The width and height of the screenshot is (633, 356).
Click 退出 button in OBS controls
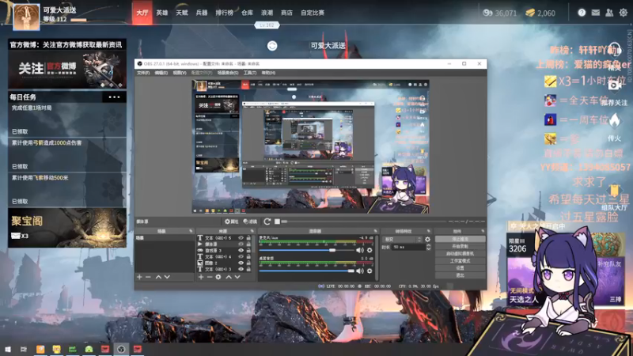[460, 275]
